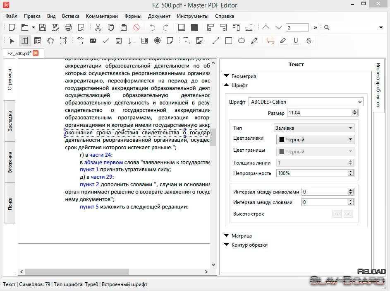390x291 pixels.
Task: Click the Redo arrow icon
Action: point(165,27)
